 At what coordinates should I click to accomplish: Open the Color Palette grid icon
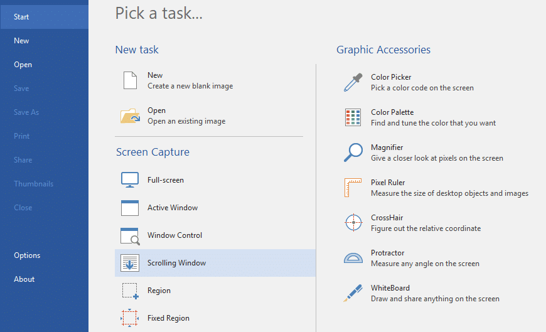[x=353, y=117]
